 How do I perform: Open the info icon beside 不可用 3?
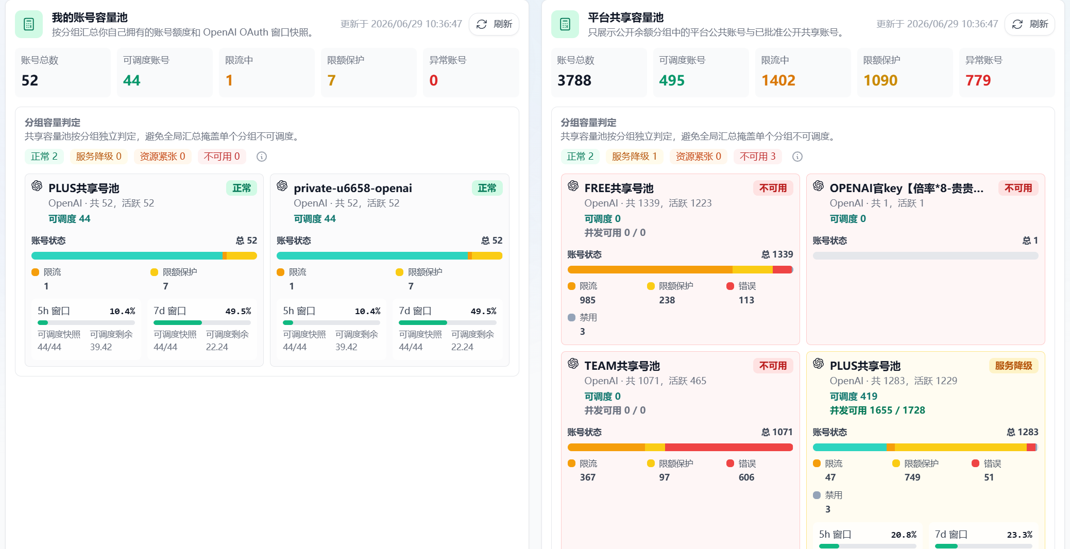click(797, 157)
